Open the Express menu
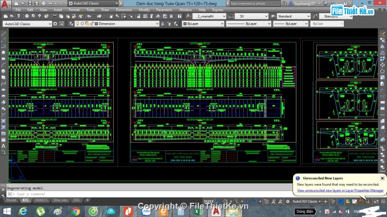The image size is (387, 217). tap(218, 10)
